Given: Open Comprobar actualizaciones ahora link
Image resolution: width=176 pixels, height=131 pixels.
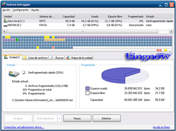Looking at the screenshot, I should pyautogui.click(x=24, y=127).
